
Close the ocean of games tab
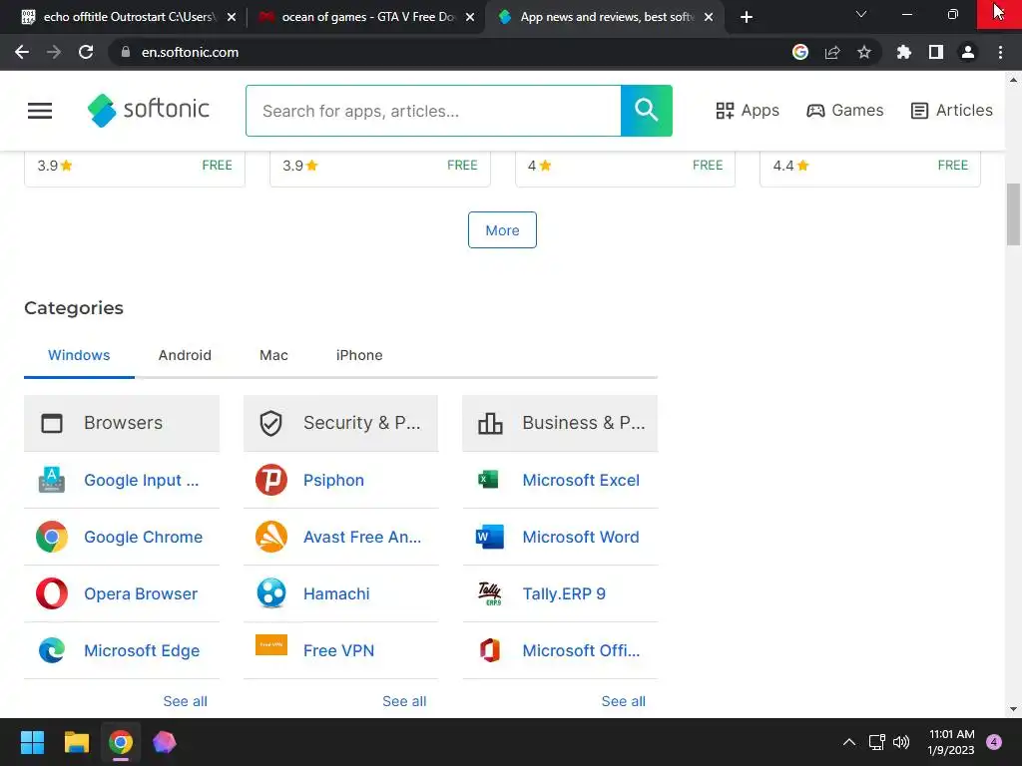tap(470, 17)
